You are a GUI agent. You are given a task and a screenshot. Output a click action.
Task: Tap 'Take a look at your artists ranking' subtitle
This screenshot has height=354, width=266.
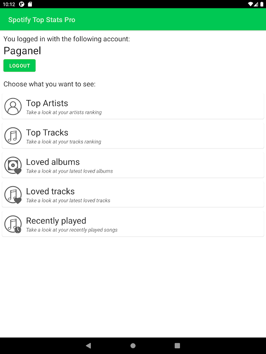[x=64, y=112]
